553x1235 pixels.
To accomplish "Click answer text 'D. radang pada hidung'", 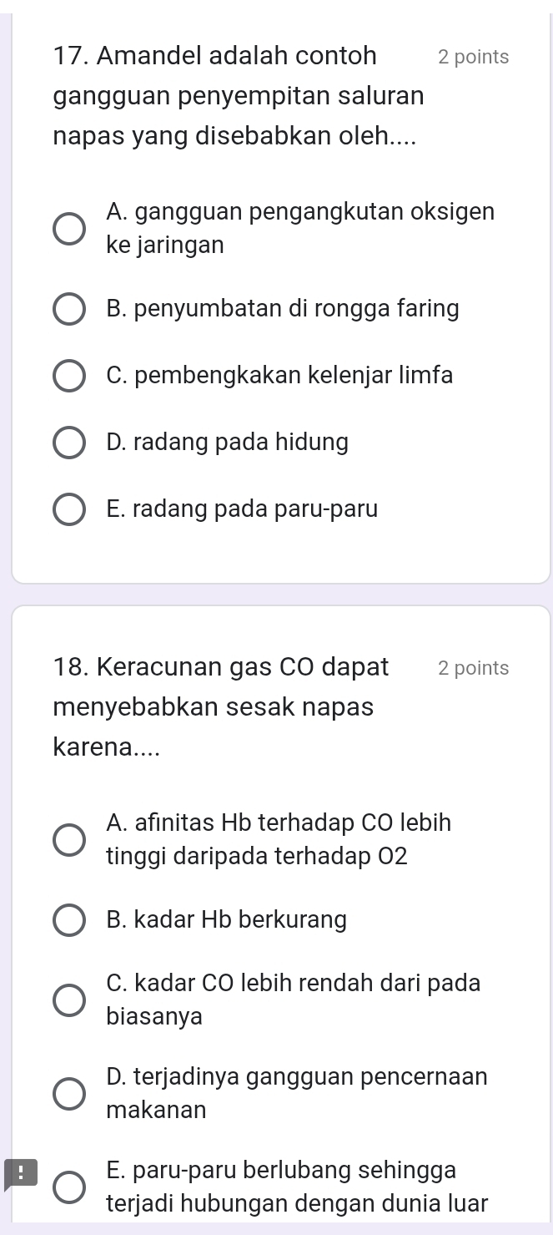I will (x=228, y=442).
